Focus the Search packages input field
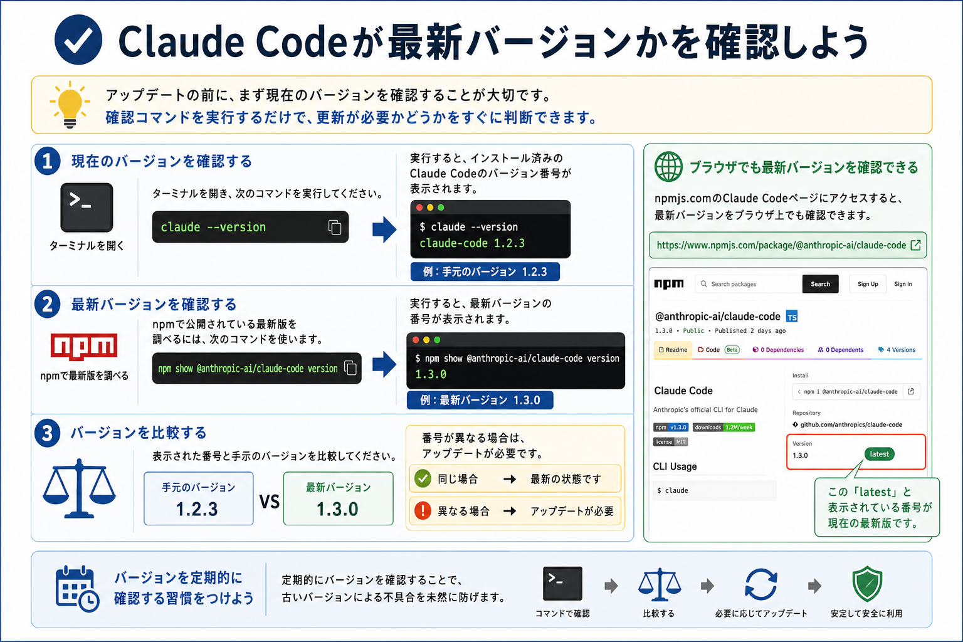Image resolution: width=963 pixels, height=642 pixels. [747, 284]
